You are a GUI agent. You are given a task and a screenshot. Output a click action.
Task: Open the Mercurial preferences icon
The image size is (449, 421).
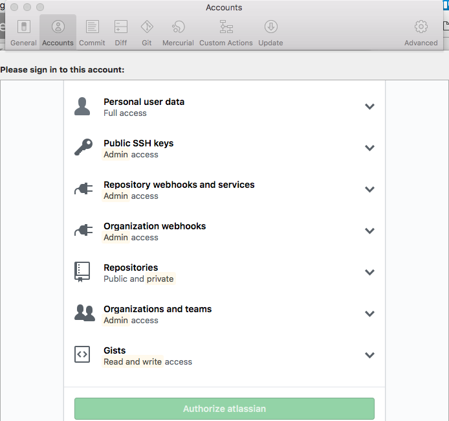coord(178,27)
